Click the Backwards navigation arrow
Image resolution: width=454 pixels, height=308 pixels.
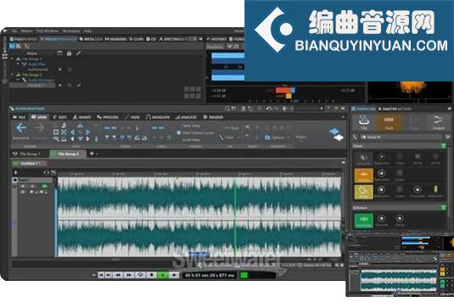pyautogui.click(x=21, y=127)
